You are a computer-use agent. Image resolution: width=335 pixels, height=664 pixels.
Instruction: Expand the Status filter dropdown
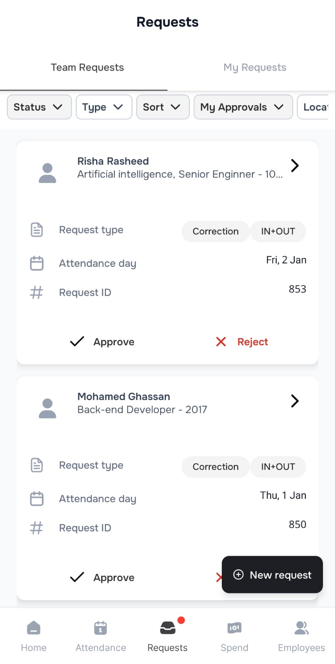pyautogui.click(x=39, y=107)
